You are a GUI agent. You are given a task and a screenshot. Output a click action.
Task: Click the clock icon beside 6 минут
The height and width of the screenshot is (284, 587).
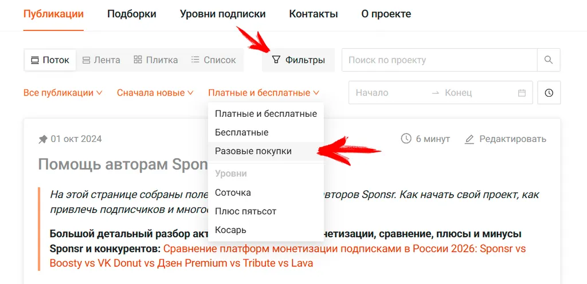(406, 139)
